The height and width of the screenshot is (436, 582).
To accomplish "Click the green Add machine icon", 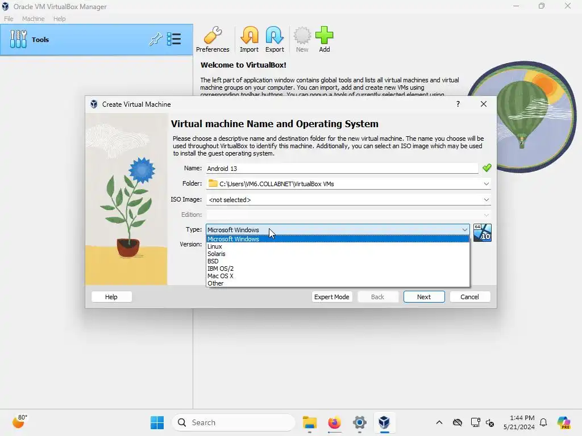I will point(325,40).
